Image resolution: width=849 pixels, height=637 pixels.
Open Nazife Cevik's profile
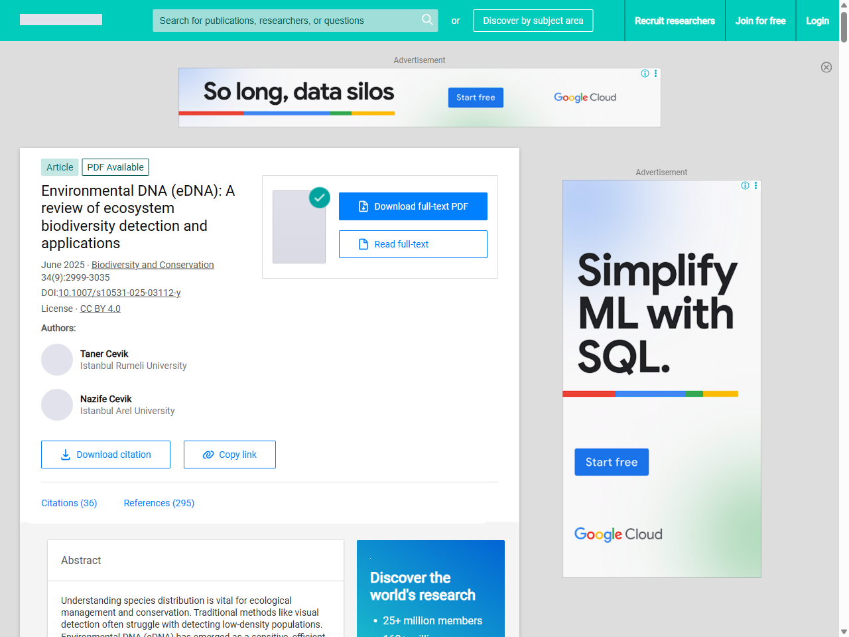pos(106,399)
